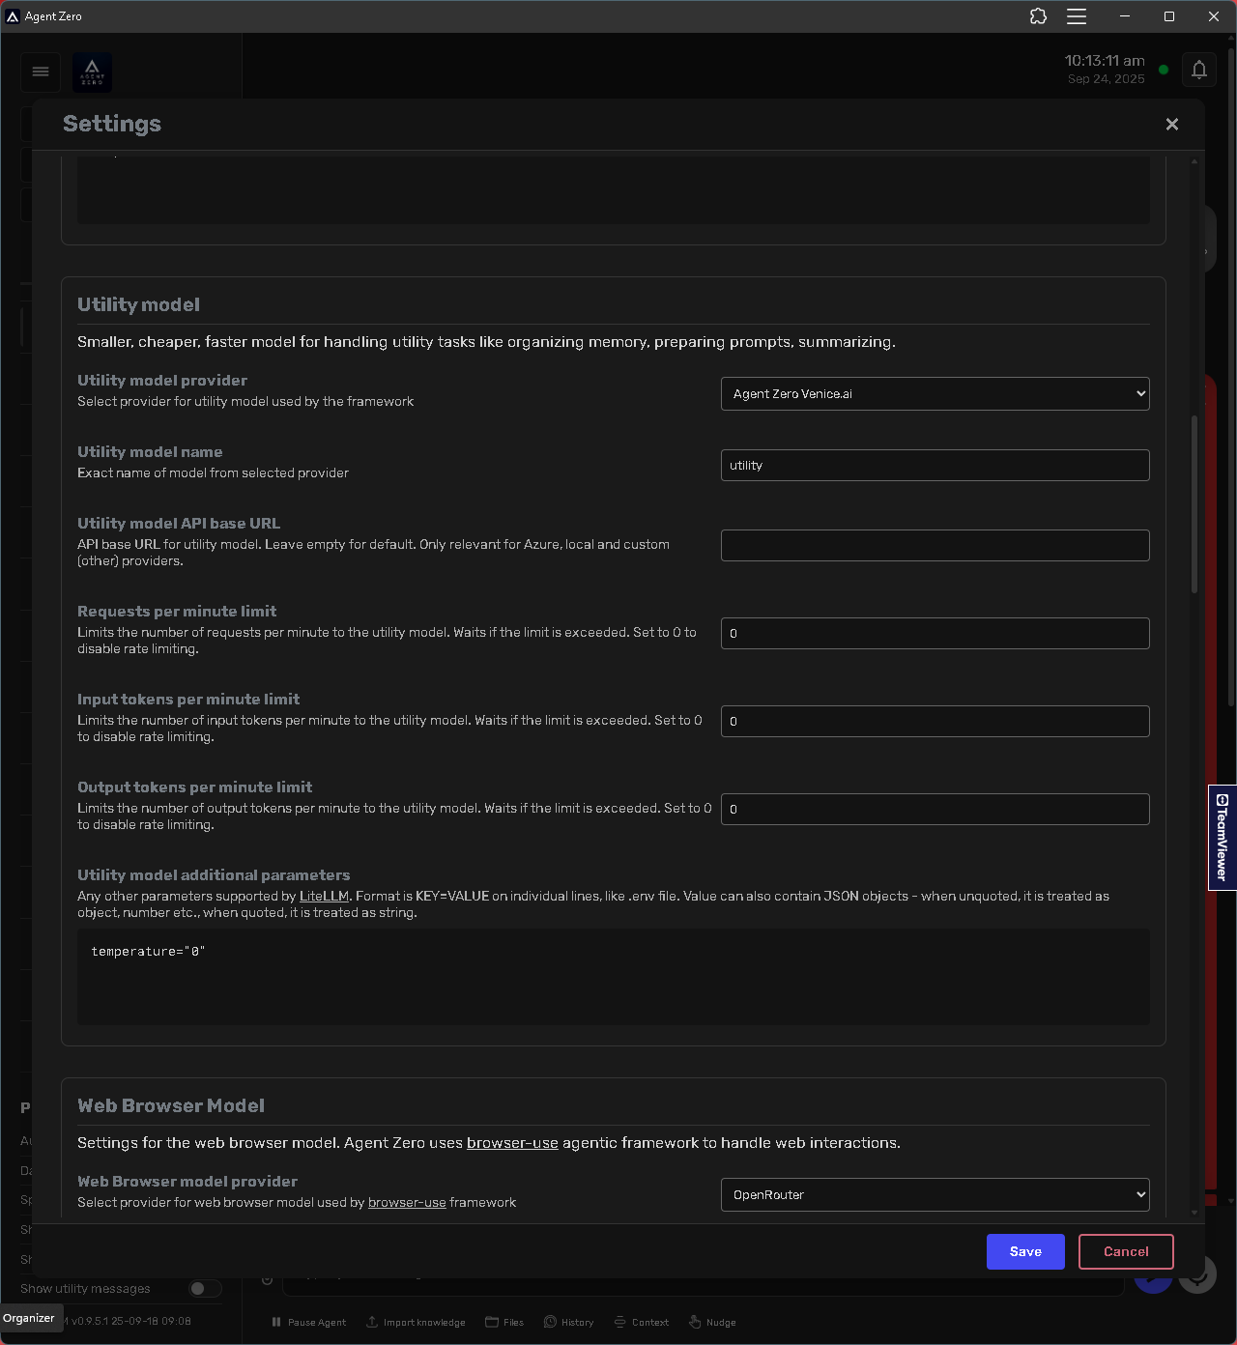The image size is (1237, 1345).
Task: Click the Agent Zero logo
Action: click(93, 72)
